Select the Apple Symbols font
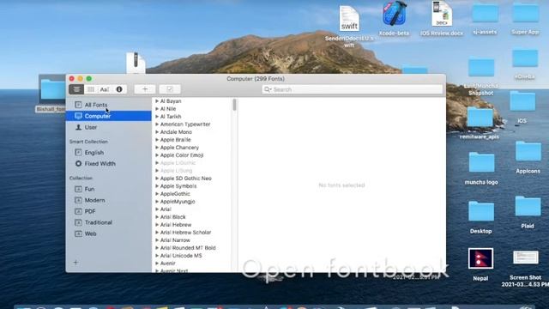Screen dimensions: 549x309 178,186
